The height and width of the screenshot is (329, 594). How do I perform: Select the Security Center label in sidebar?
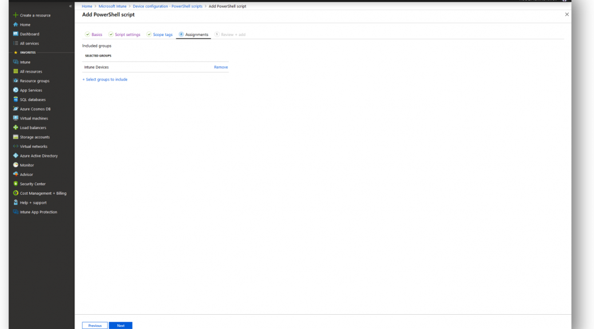pyautogui.click(x=33, y=184)
